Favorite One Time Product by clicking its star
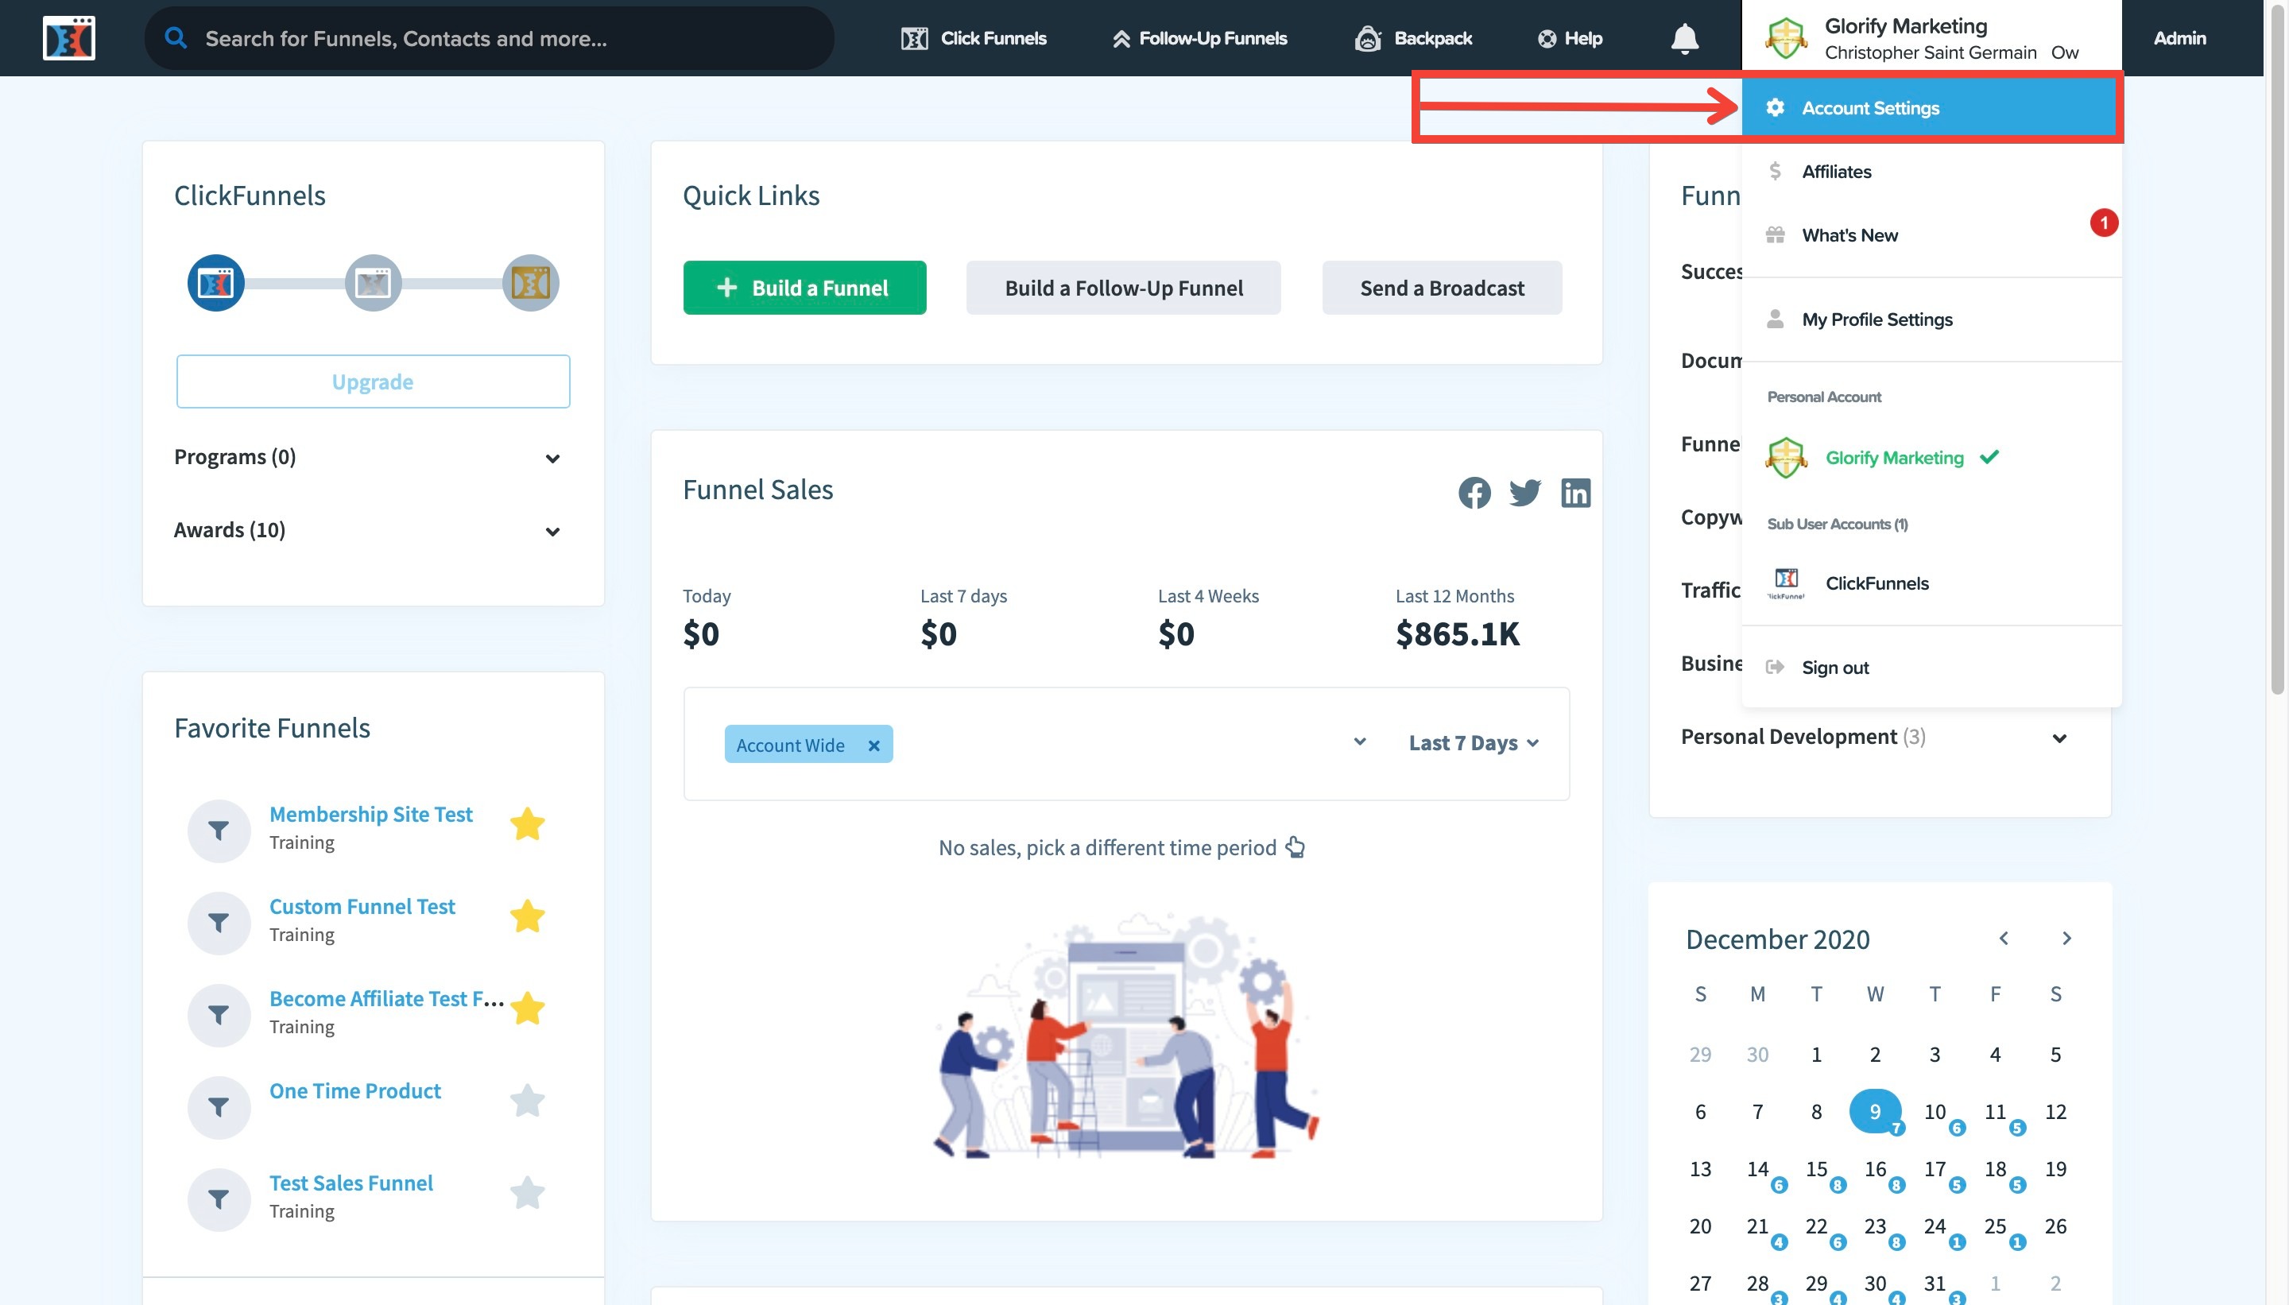2289x1305 pixels. pyautogui.click(x=527, y=1101)
